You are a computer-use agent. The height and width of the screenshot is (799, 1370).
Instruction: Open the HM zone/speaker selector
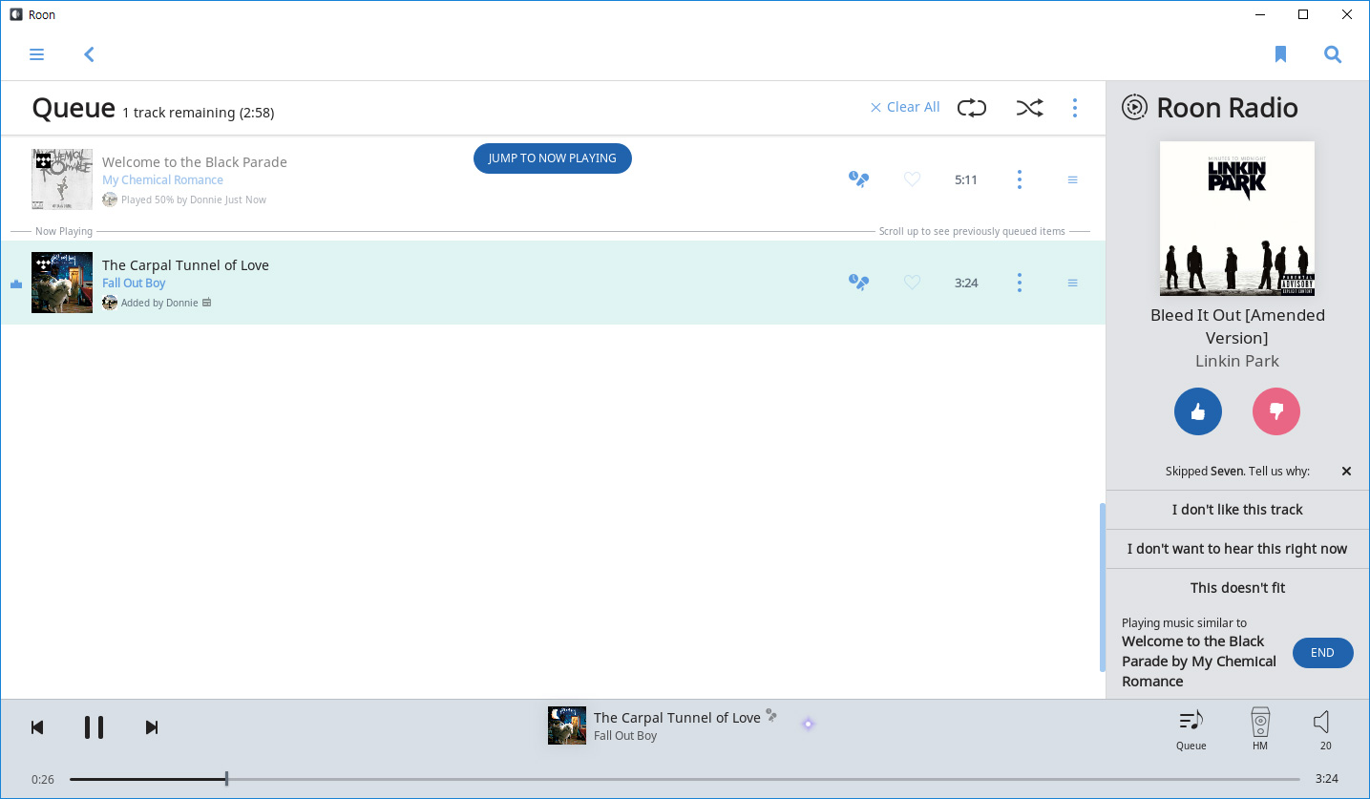coord(1260,730)
